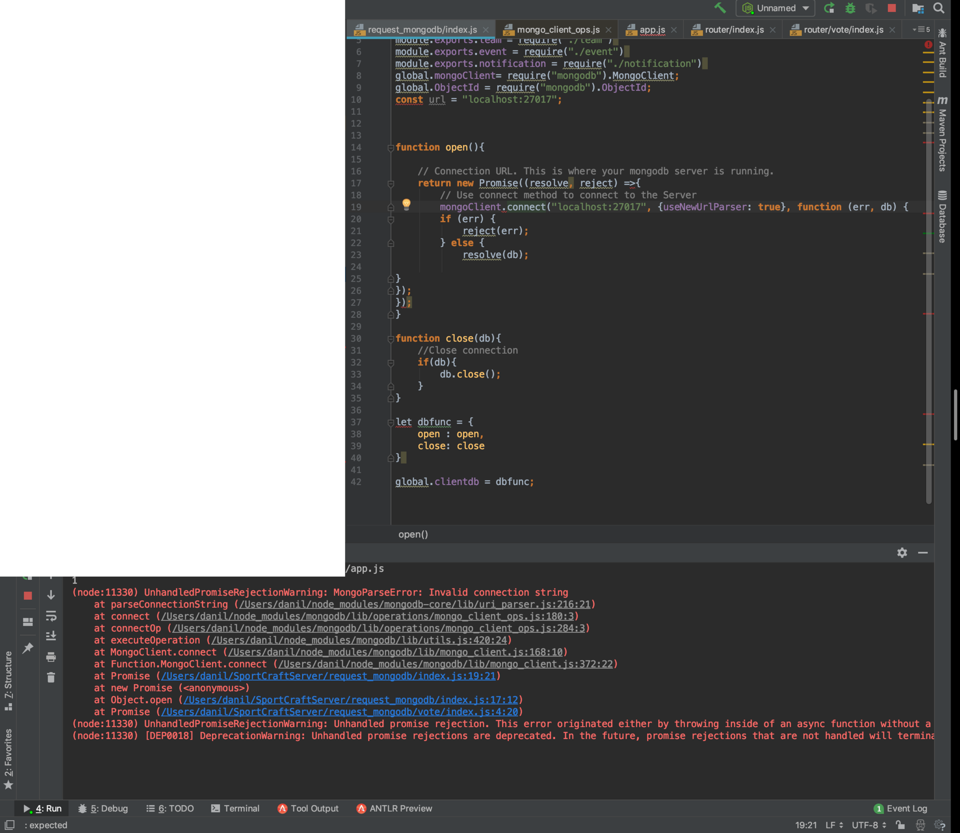Image resolution: width=960 pixels, height=833 pixels.
Task: Click the scroll down arrow in Run panel
Action: [x=51, y=595]
